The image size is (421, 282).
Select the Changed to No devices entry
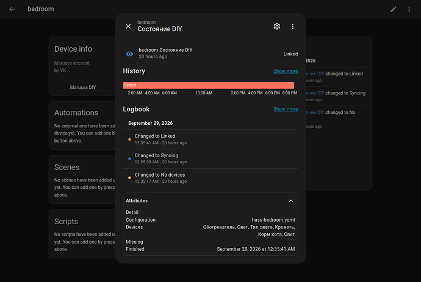coord(210,178)
